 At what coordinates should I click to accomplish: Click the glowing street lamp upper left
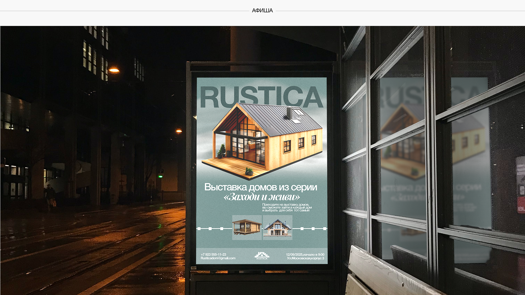[114, 70]
